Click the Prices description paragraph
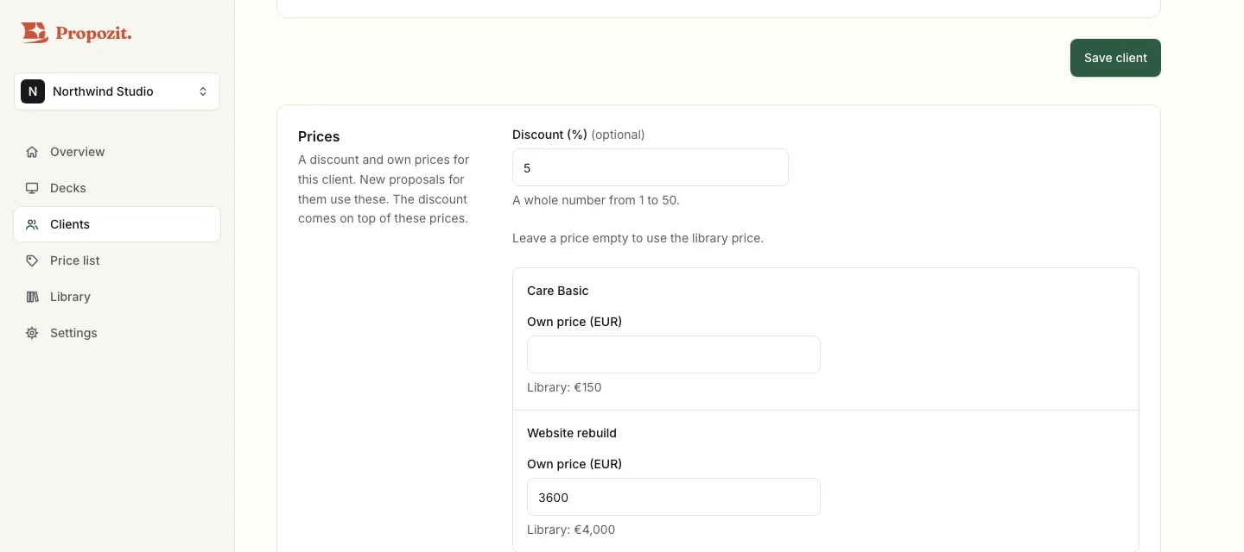 384,189
